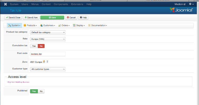Open the Customer type dropdown
This screenshot has height=105, width=199.
click(x=48, y=69)
